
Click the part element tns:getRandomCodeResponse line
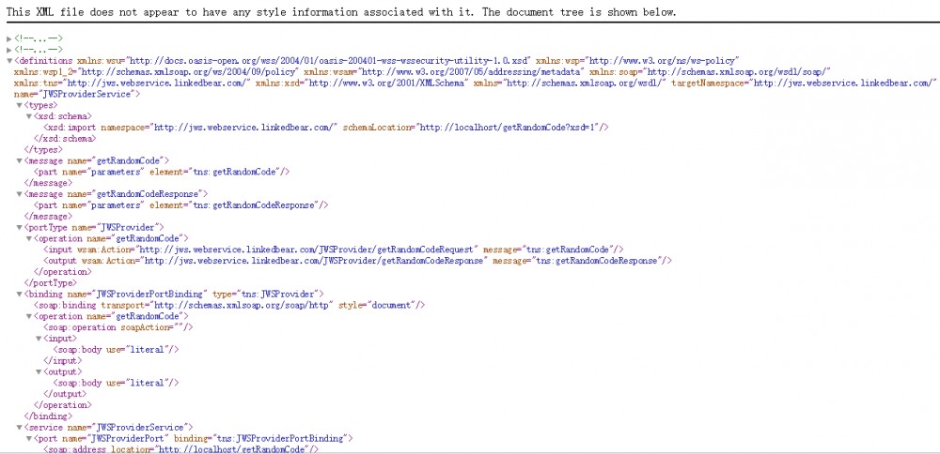(181, 205)
